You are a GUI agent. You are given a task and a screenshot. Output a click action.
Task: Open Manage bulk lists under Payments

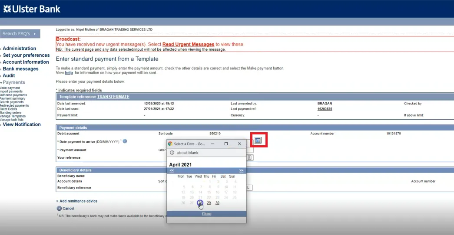(12, 120)
